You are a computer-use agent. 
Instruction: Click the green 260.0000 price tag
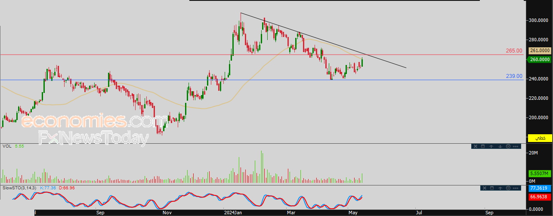pos(540,59)
